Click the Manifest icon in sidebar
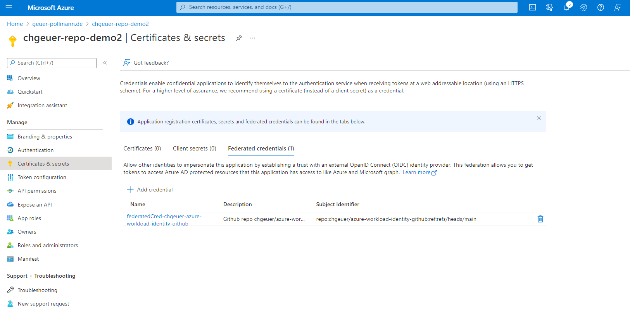The width and height of the screenshot is (630, 316). point(10,259)
